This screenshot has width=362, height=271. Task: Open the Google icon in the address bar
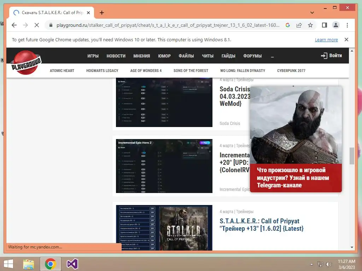tap(288, 25)
